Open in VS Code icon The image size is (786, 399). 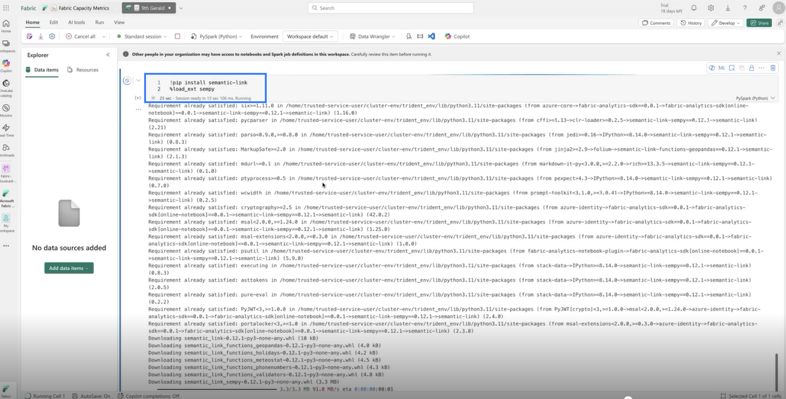tap(431, 37)
